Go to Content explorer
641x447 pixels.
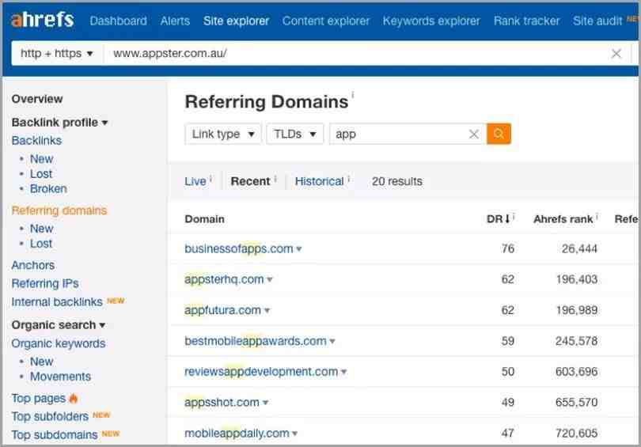pos(326,21)
